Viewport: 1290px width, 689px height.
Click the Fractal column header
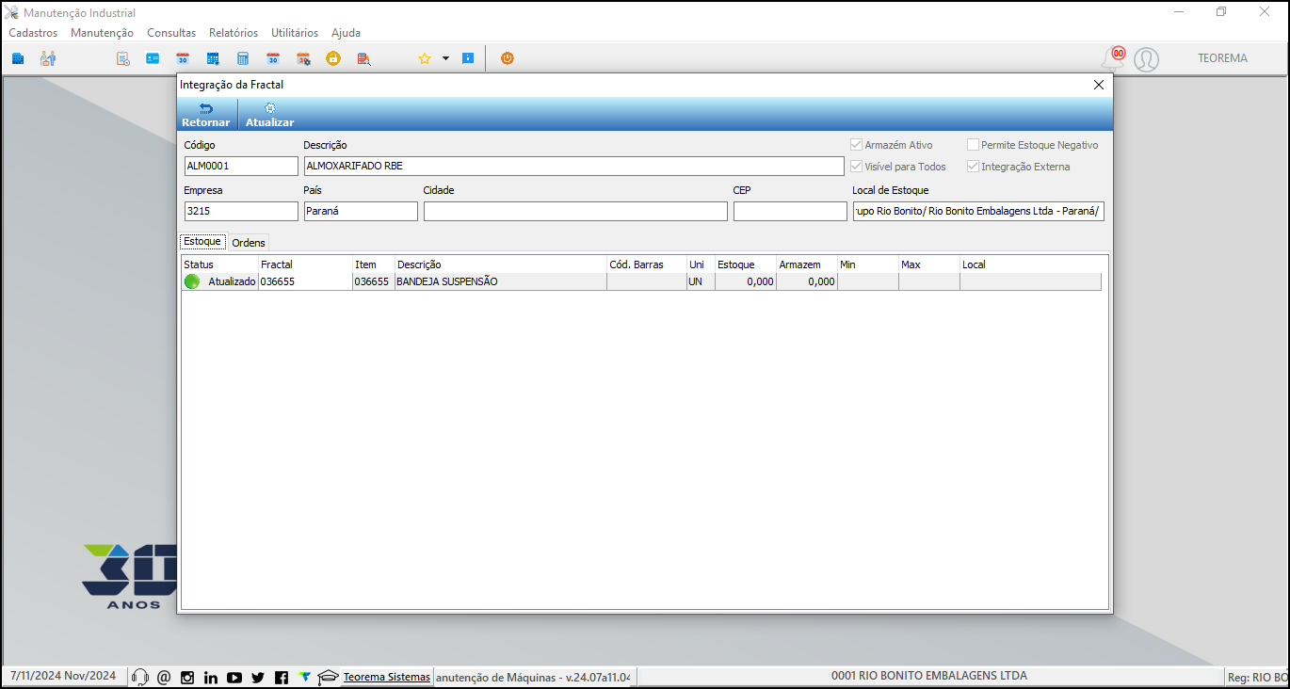click(x=305, y=264)
